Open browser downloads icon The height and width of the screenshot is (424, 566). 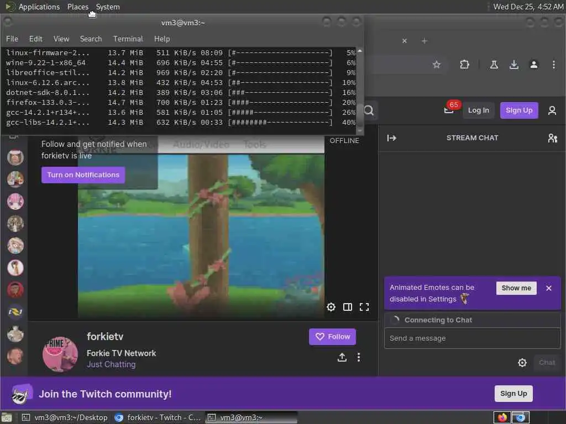[513, 65]
